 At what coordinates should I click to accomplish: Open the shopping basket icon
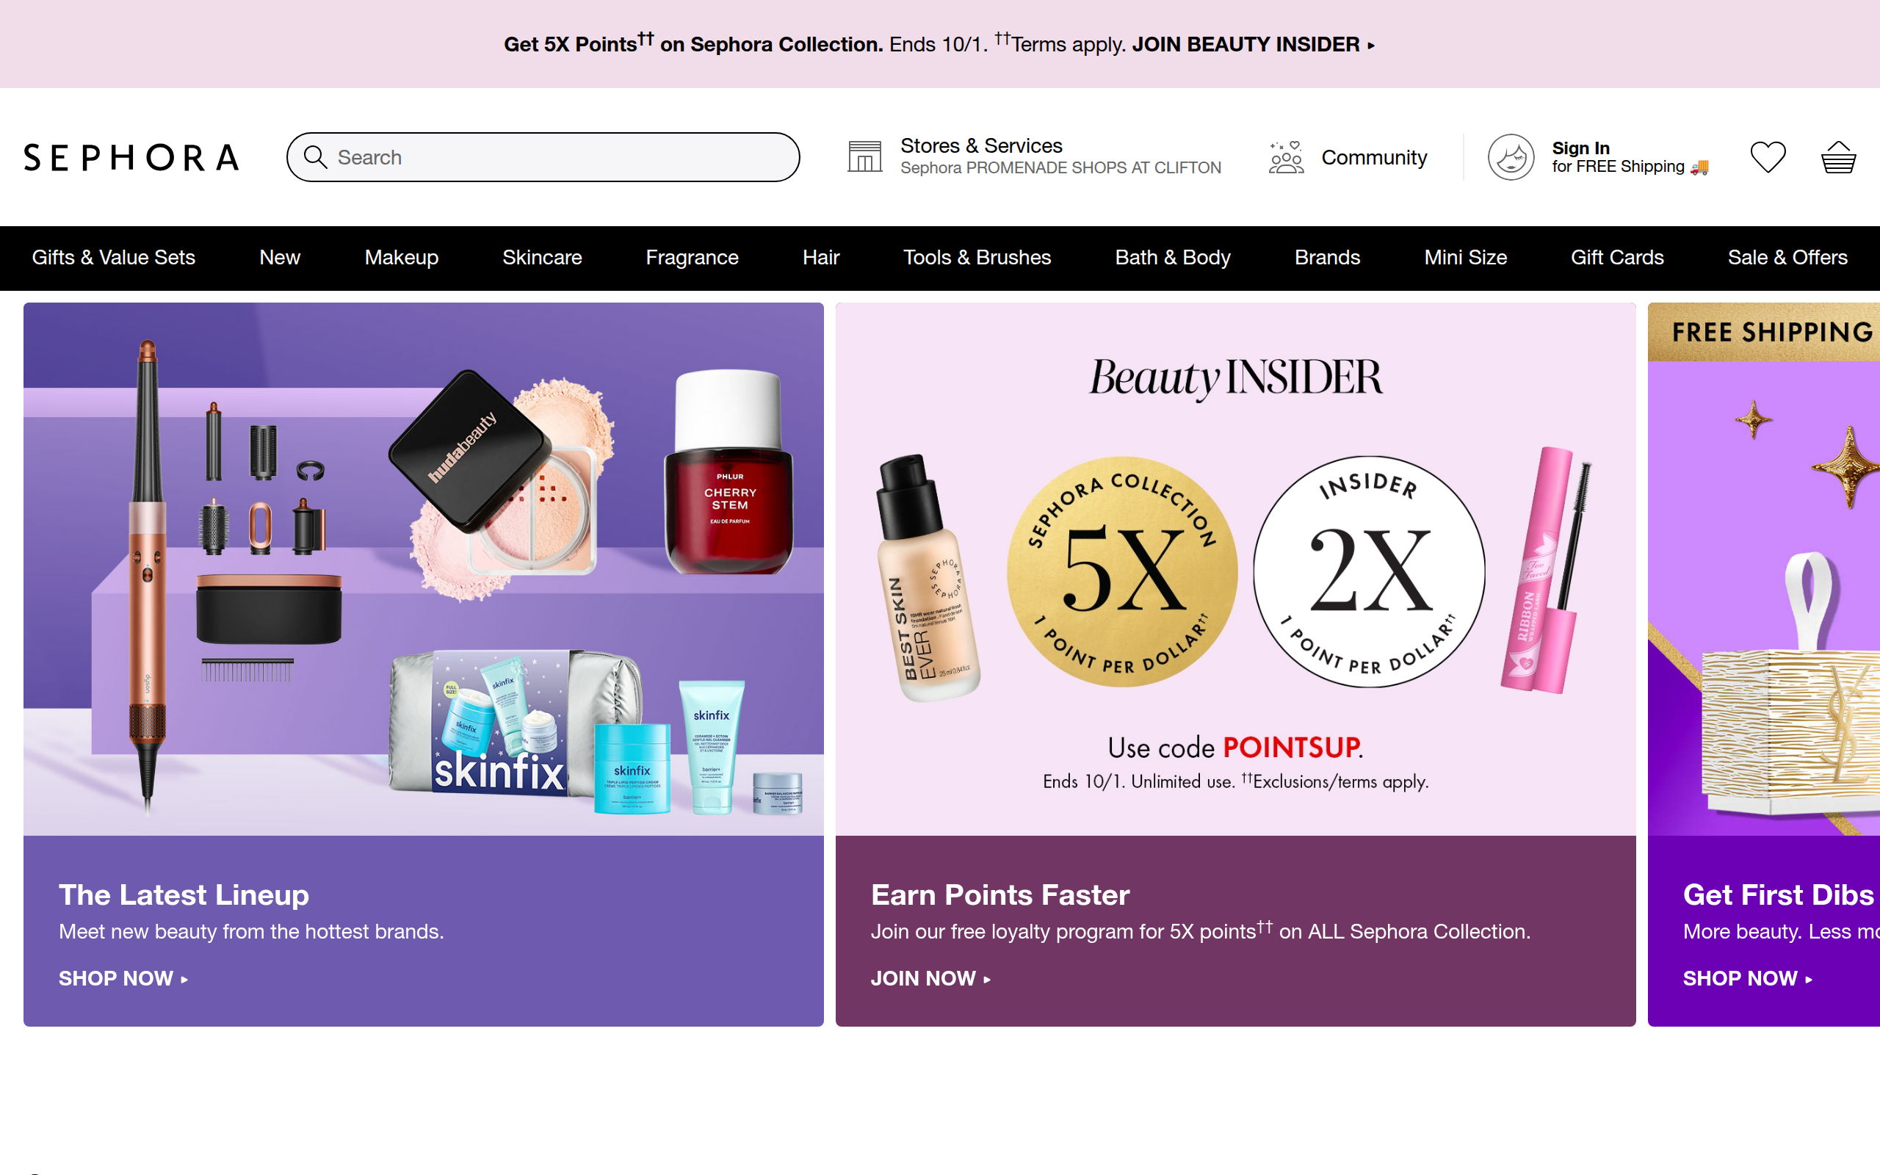[1838, 157]
